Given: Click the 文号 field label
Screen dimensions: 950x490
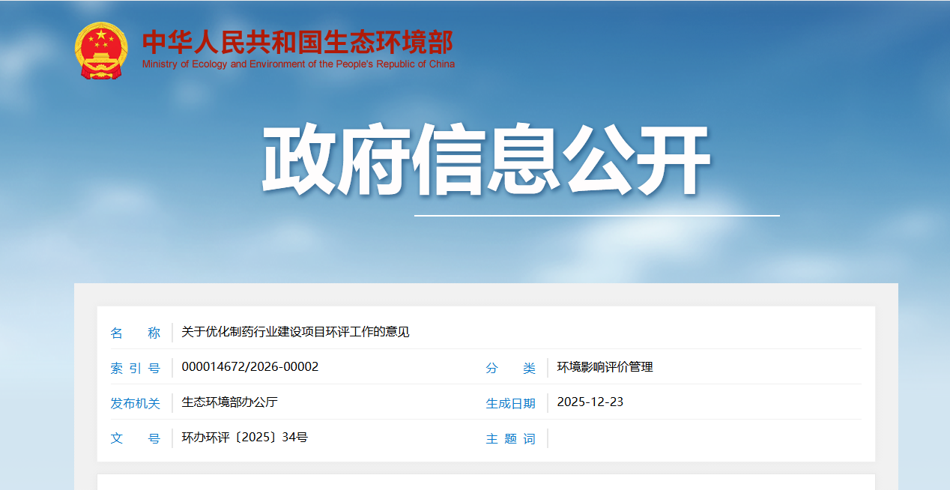Looking at the screenshot, I should point(136,438).
